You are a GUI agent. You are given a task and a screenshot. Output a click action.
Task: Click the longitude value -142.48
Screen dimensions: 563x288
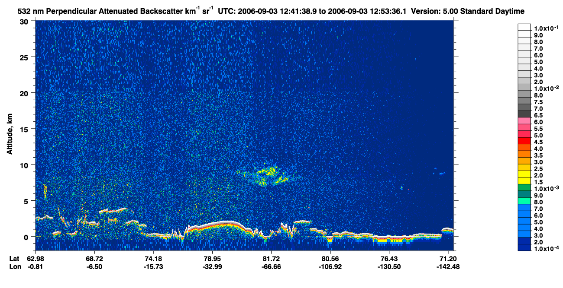point(448,266)
